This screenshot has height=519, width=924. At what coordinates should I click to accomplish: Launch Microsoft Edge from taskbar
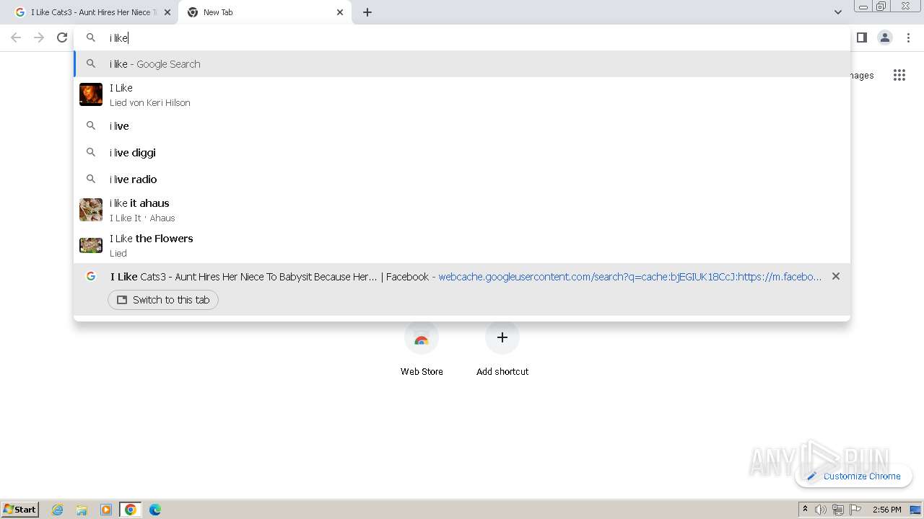click(x=155, y=510)
